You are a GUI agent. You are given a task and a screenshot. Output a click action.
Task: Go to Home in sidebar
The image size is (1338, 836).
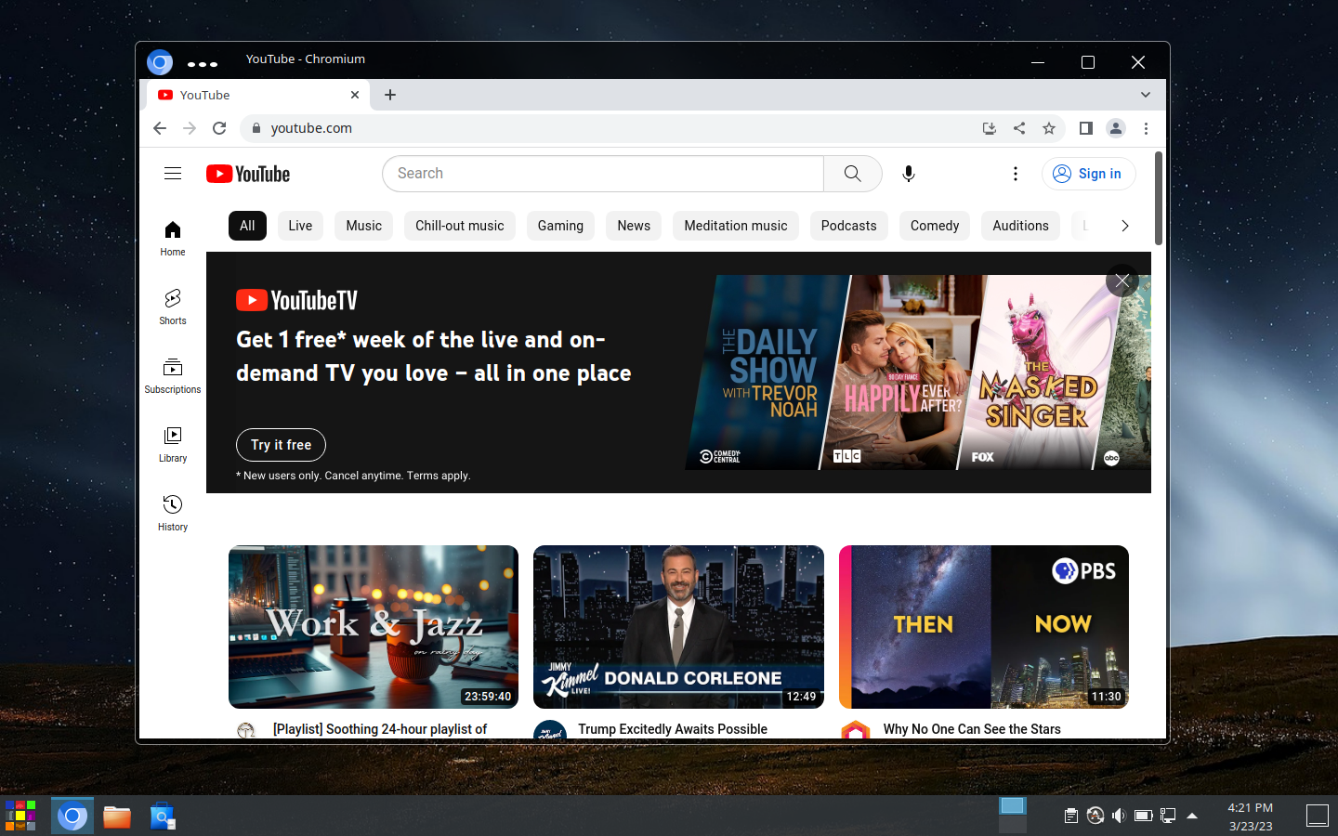(x=173, y=238)
